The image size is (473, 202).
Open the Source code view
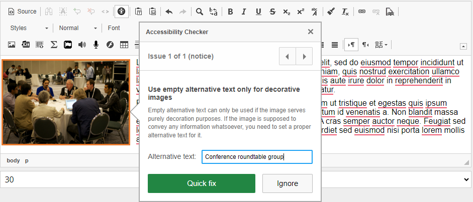[x=23, y=12]
